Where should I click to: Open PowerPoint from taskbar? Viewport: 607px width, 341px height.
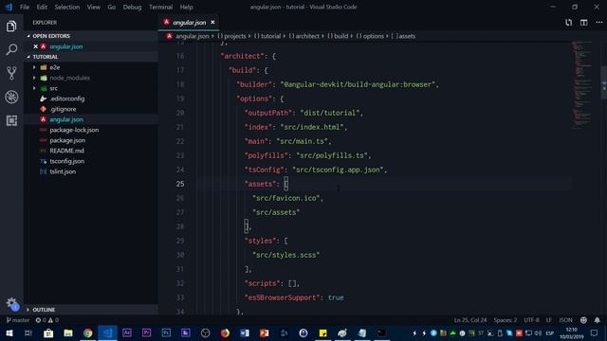264,332
